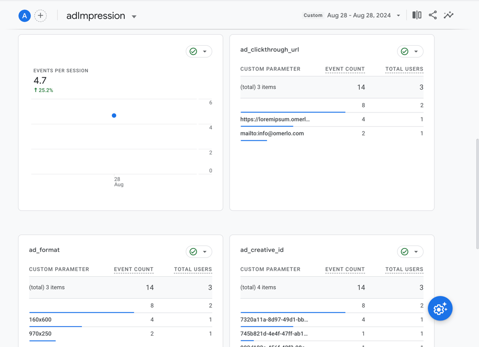Select the mailto:info@omerlo.com row
479x347 pixels.
click(x=332, y=133)
